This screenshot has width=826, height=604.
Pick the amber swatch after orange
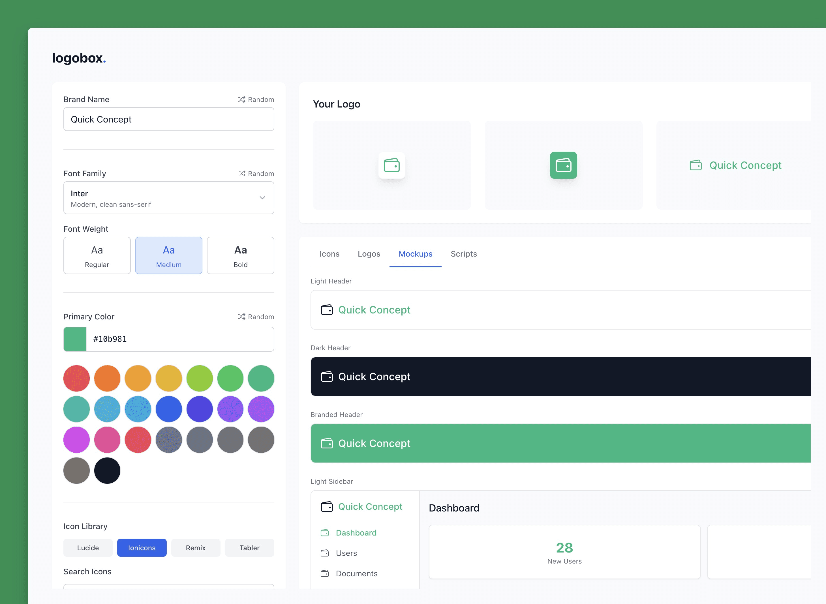tap(138, 379)
